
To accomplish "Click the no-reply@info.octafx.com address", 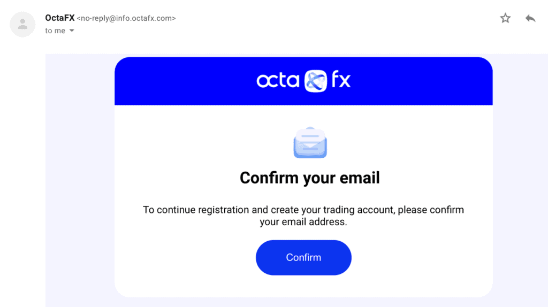I will [x=126, y=18].
